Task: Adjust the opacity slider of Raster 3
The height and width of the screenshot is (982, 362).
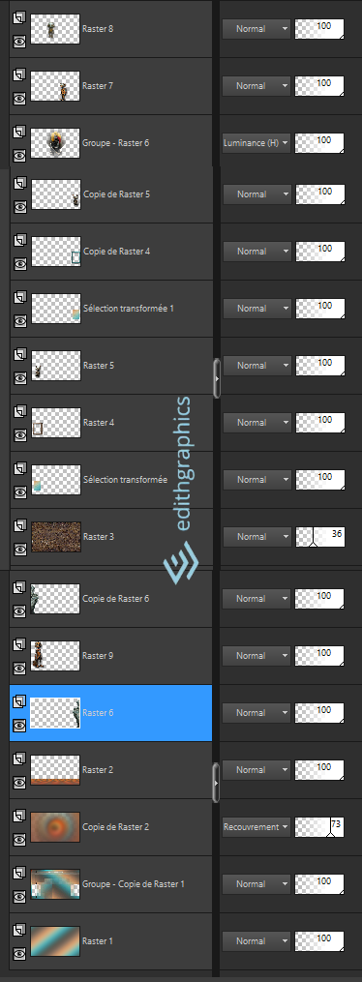Action: [320, 537]
